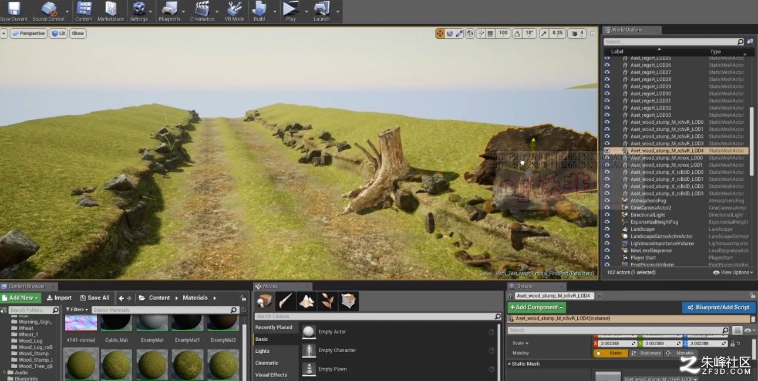
Task: Set Mobility to Movable
Action: pyautogui.click(x=680, y=353)
